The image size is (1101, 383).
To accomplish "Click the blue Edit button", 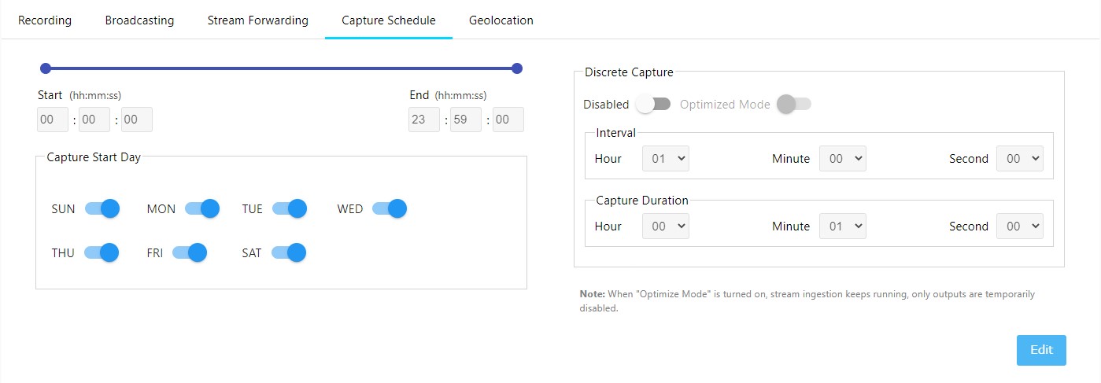I will [1040, 350].
